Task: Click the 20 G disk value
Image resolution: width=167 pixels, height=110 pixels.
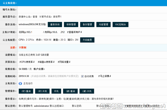Action: (x=63, y=40)
